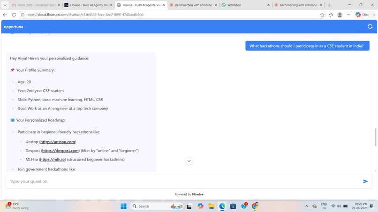Open the devpost.com link

pos(60,151)
